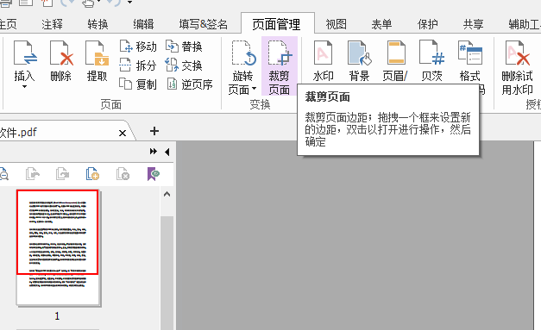Click the thumbnail scrollbar up arrow

[x=167, y=194]
